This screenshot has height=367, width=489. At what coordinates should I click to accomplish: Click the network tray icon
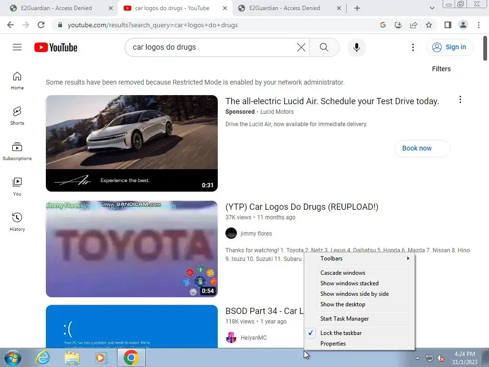click(429, 358)
